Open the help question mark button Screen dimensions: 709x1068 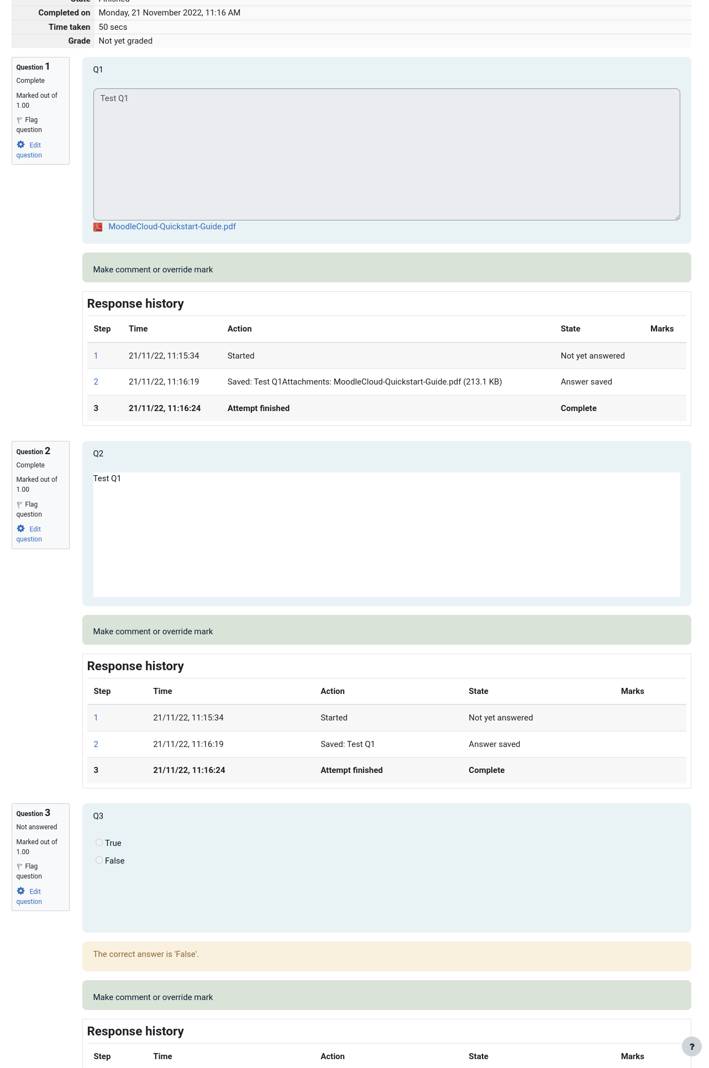[x=691, y=1046]
